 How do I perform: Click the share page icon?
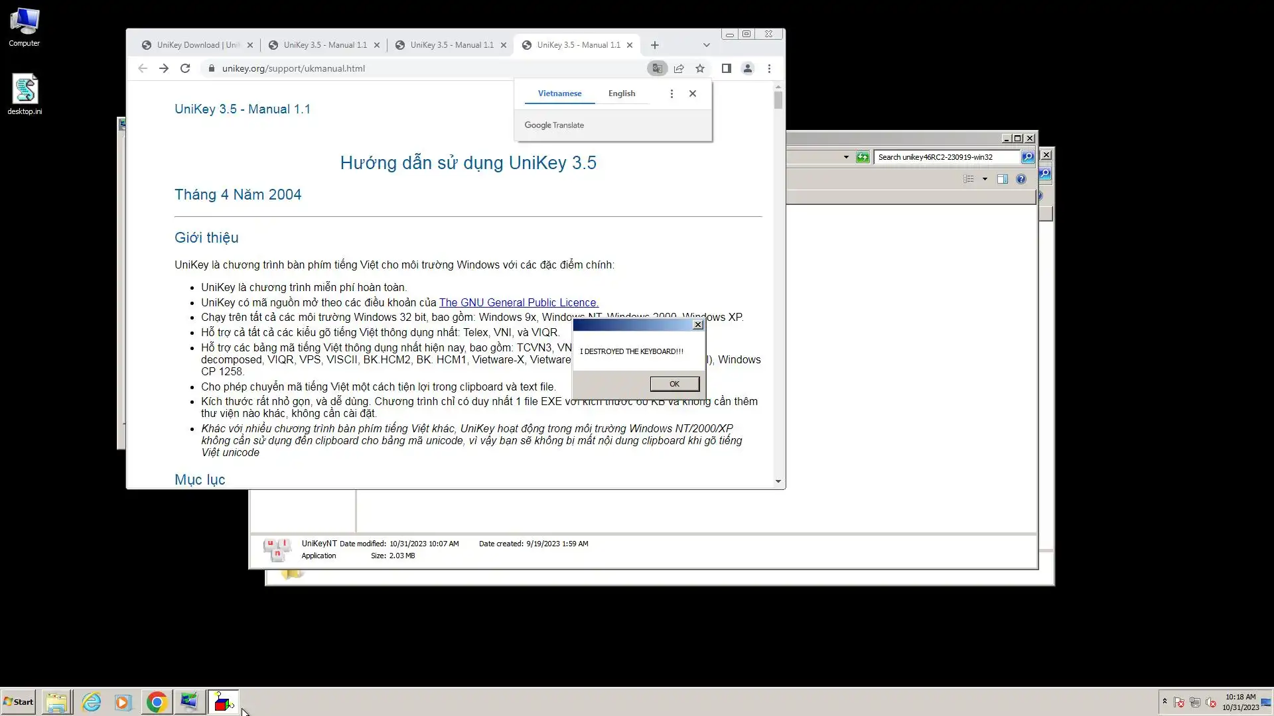click(x=679, y=68)
